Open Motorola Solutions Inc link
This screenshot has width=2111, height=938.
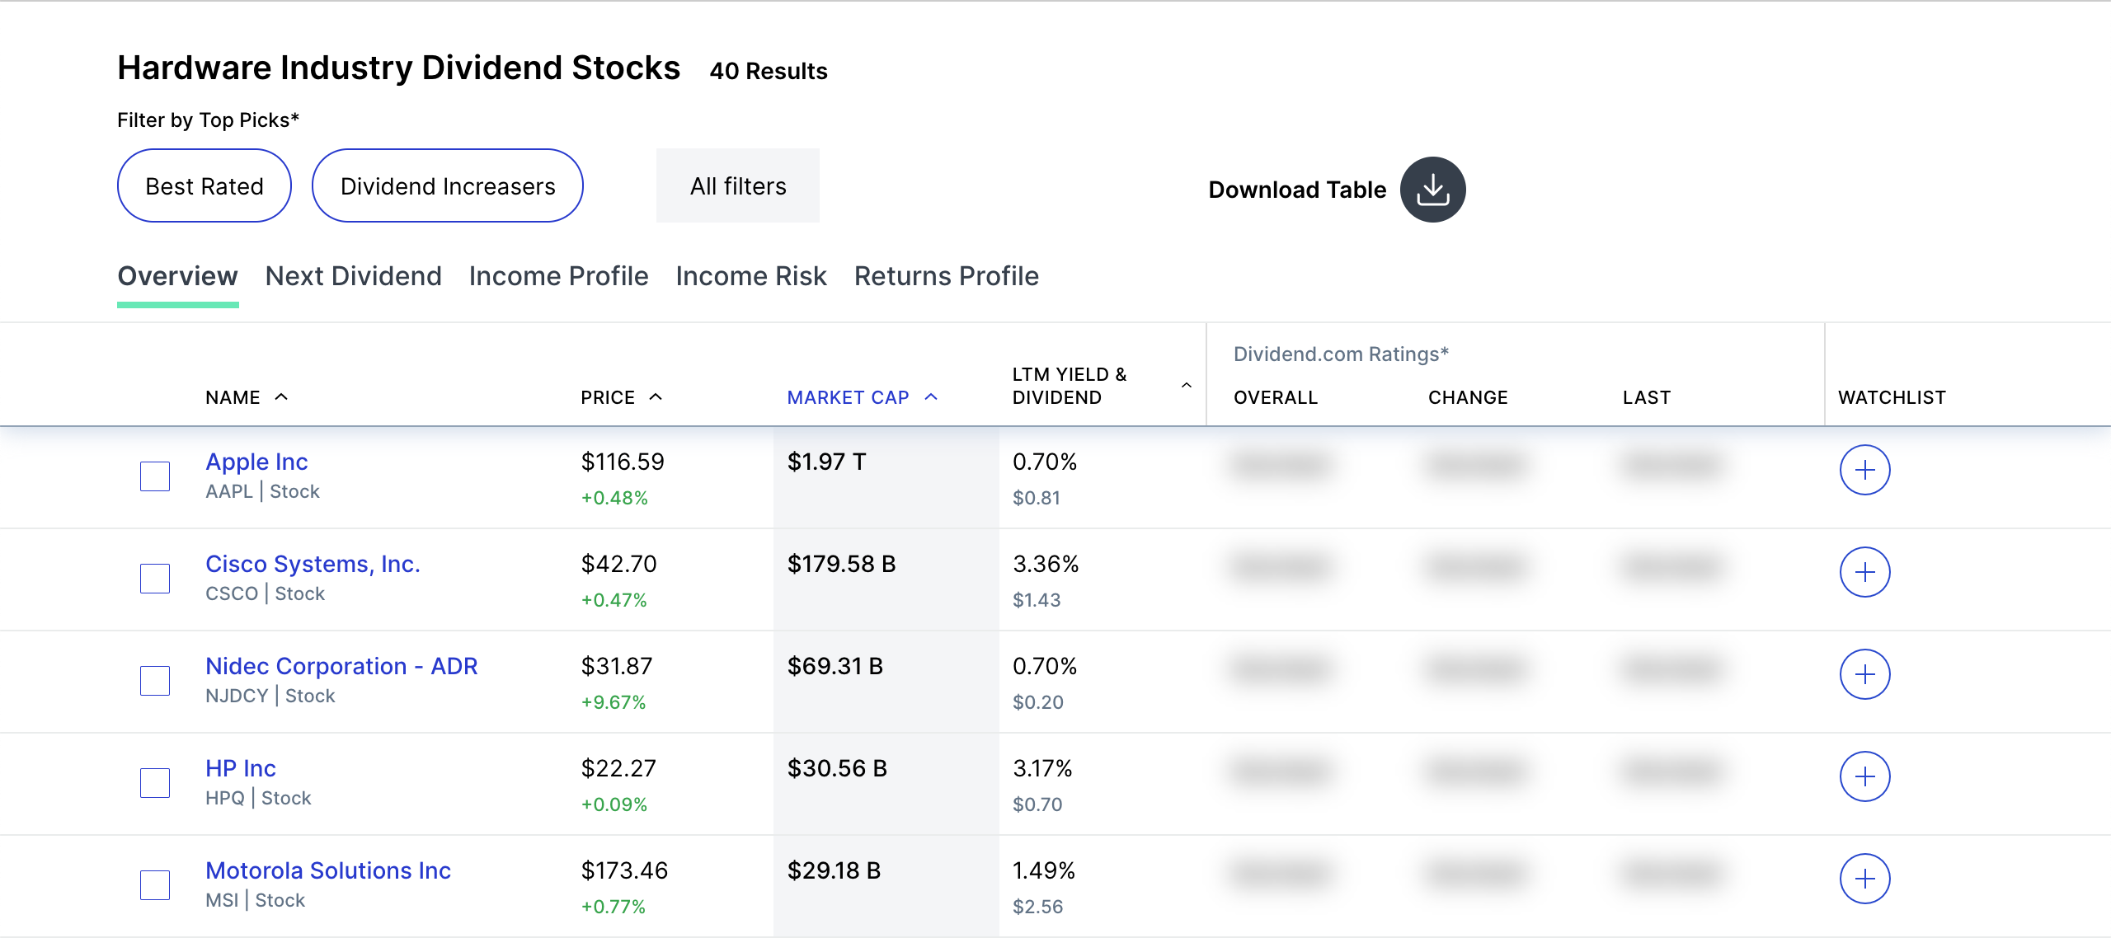tap(328, 870)
